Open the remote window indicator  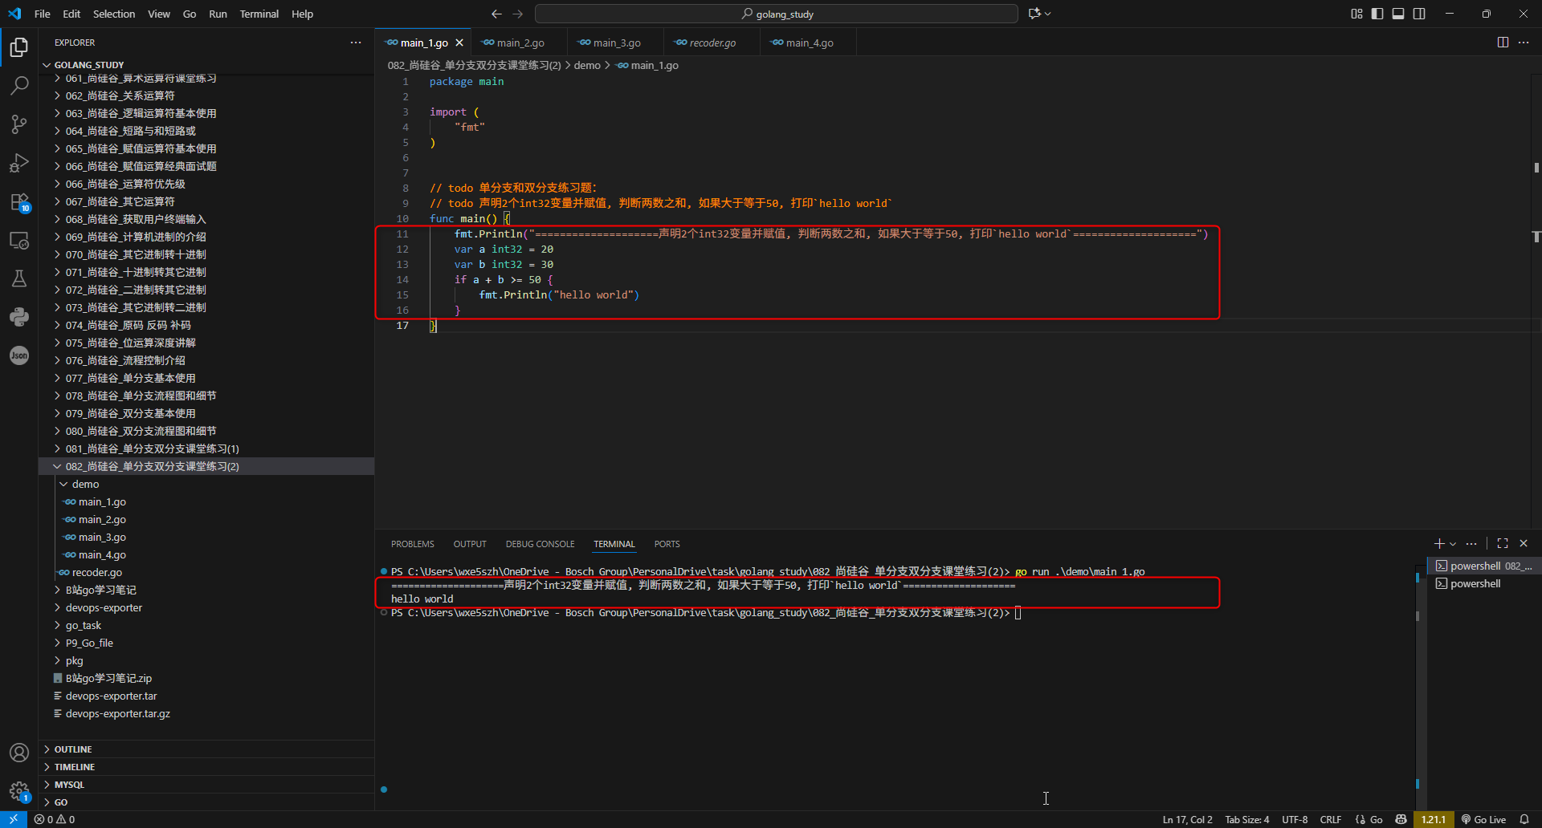pos(14,819)
